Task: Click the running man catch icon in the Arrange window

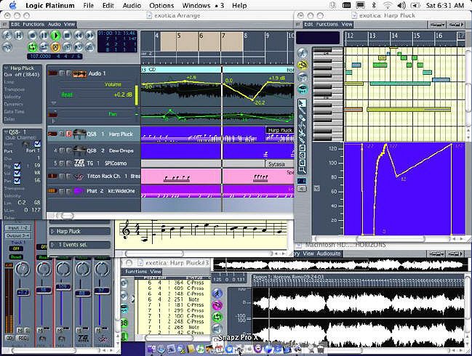Action: click(7, 36)
